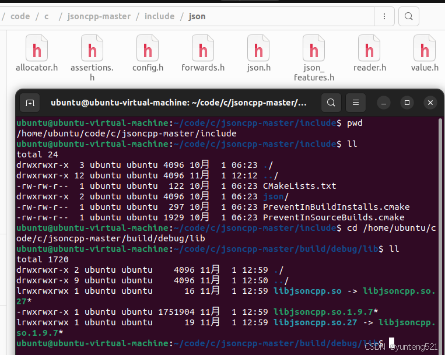Navigate to 'c' breadcrumb folder

pyautogui.click(x=47, y=16)
